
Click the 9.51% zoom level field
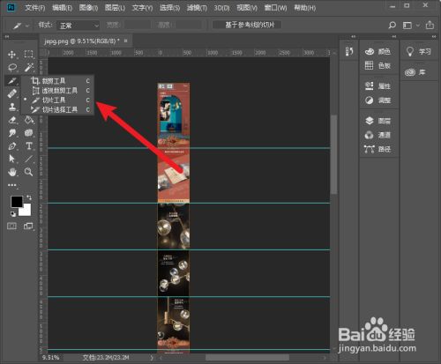pos(51,358)
